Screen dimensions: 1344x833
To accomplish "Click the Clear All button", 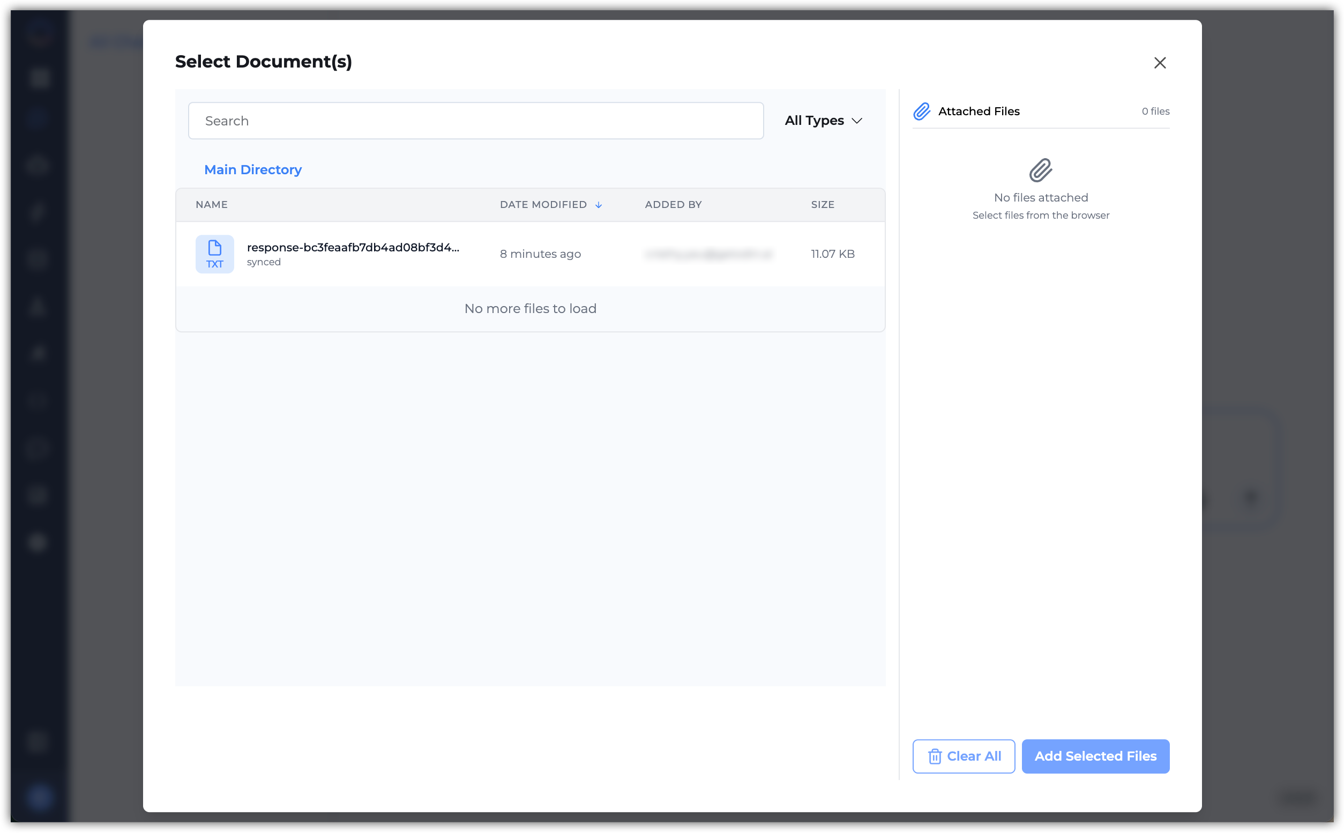I will 963,756.
